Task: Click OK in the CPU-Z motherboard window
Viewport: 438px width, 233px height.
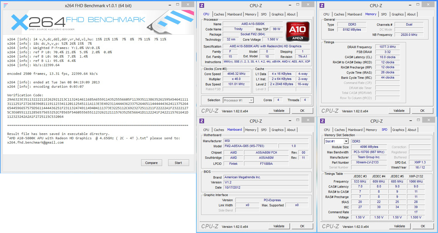Action: pyautogui.click(x=302, y=226)
